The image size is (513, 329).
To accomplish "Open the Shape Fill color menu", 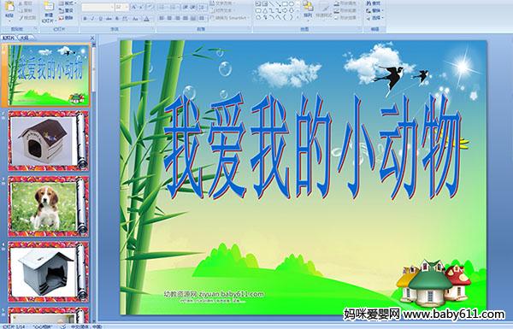I will [x=347, y=3].
